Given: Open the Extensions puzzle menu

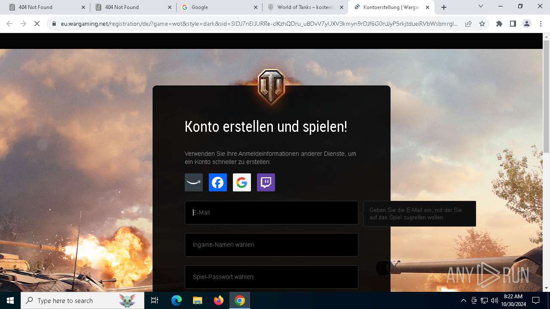Looking at the screenshot, I should pos(499,24).
